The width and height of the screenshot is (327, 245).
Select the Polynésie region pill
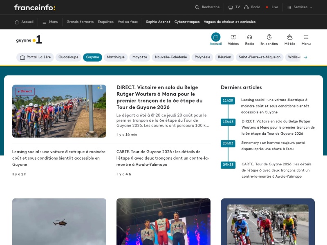(x=202, y=57)
